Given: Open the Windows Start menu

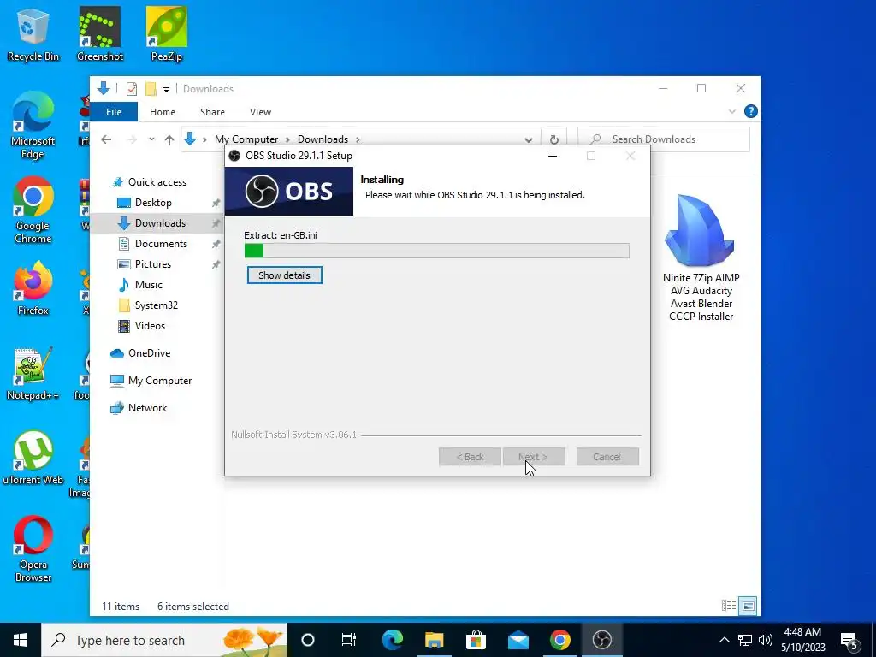Looking at the screenshot, I should (21, 640).
